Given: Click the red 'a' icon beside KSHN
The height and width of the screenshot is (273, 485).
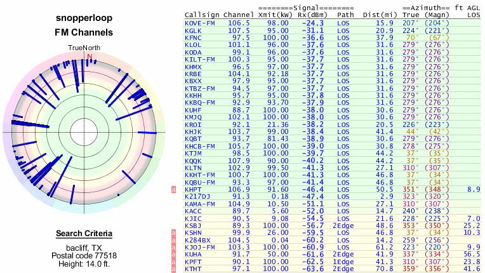Looking at the screenshot, I should pyautogui.click(x=175, y=234).
